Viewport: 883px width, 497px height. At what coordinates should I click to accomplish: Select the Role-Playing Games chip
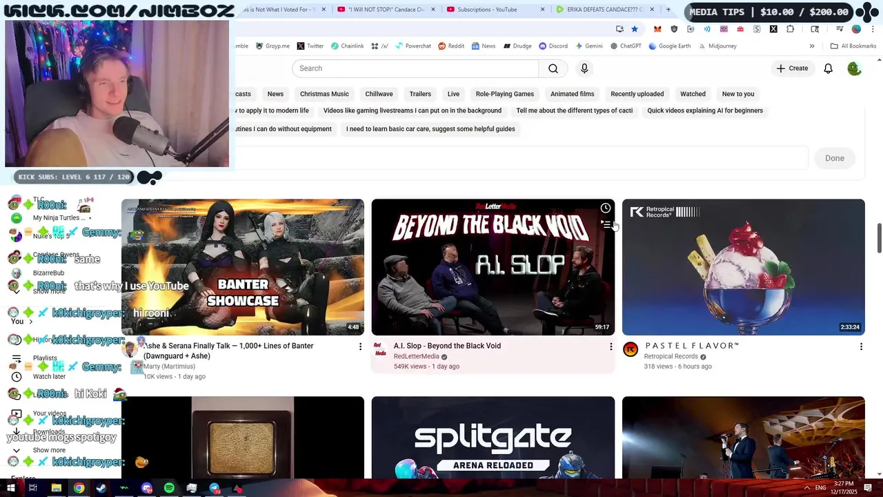pos(505,94)
